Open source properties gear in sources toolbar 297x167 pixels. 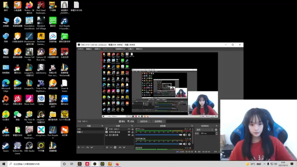point(115,147)
